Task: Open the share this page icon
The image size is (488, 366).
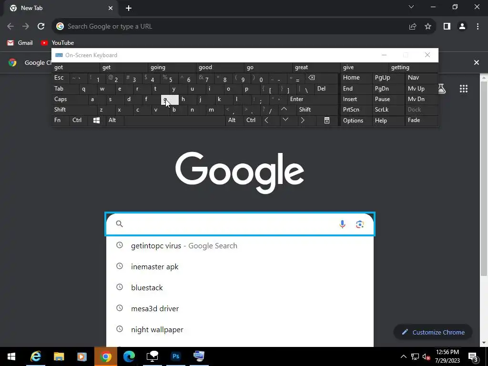Action: [x=413, y=27]
